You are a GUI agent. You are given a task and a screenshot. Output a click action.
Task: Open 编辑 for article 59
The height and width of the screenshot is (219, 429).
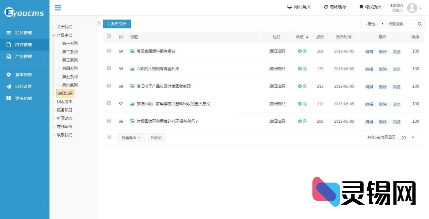[x=369, y=69]
